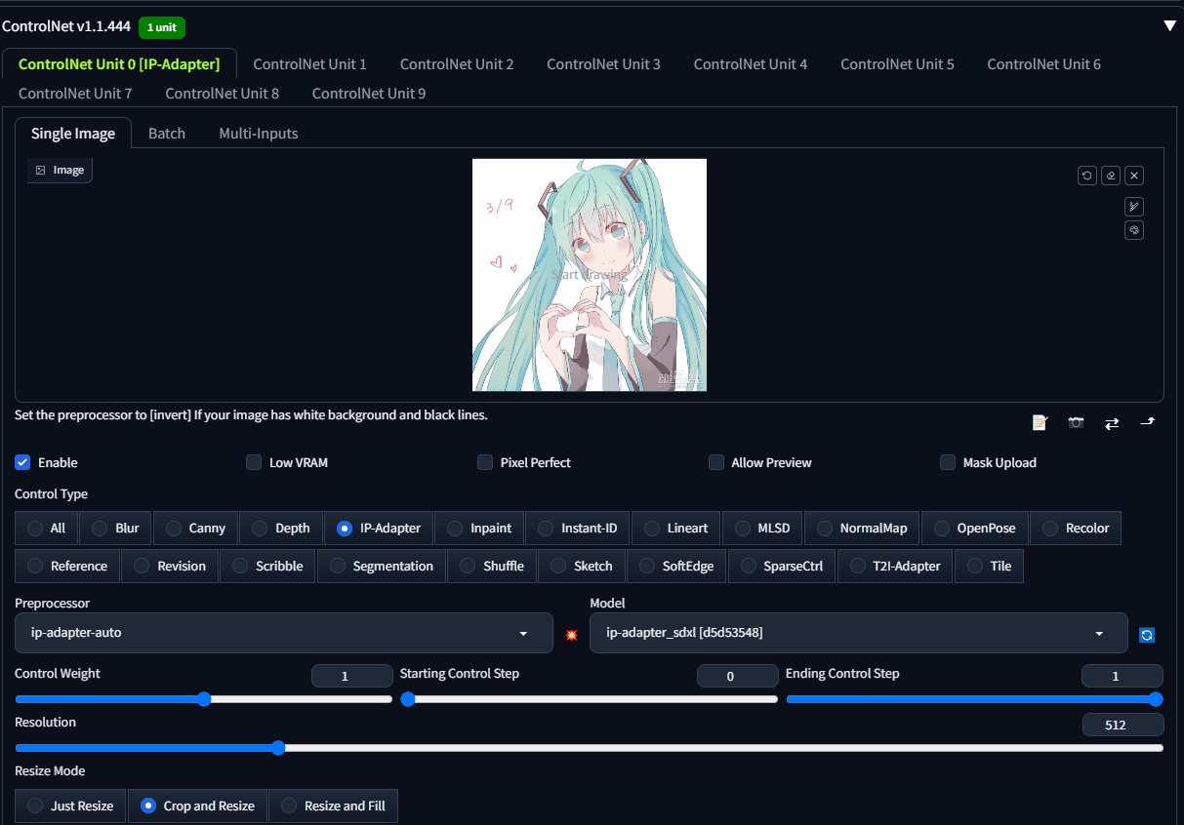The image size is (1184, 825).
Task: Switch to ControlNet Unit 1 tab
Action: 310,64
